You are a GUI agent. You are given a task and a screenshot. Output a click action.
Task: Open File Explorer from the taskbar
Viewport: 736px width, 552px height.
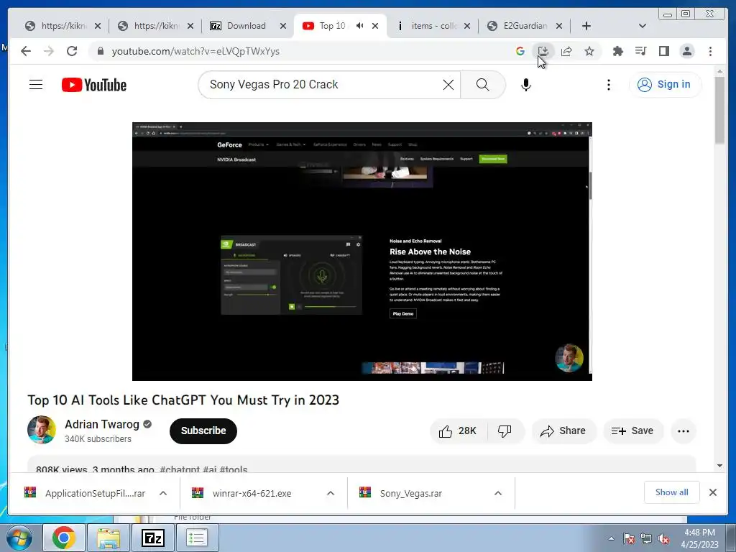point(109,538)
